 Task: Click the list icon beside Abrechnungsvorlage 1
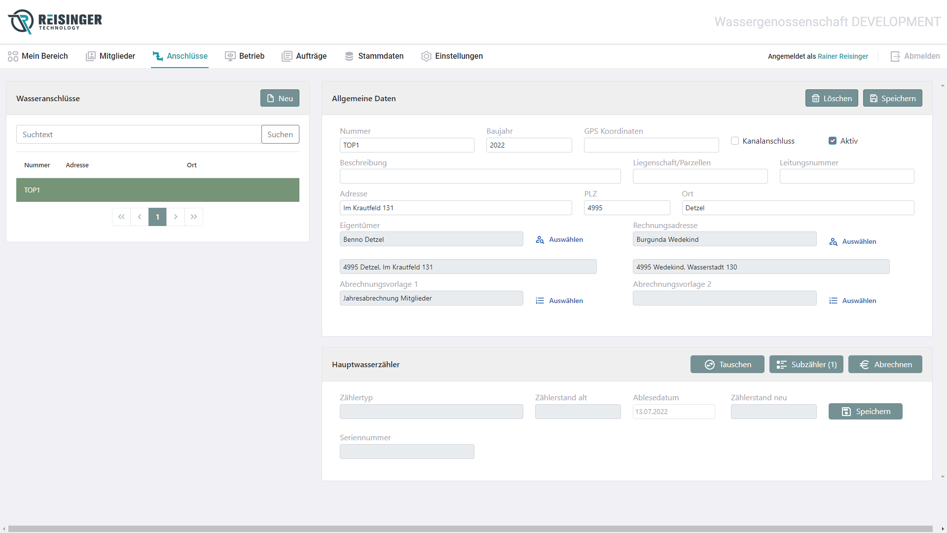click(540, 301)
